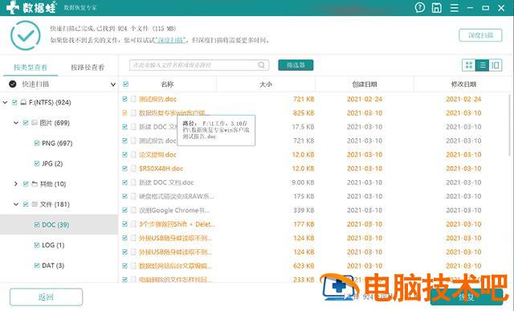Viewport: 514px width, 311px height.
Task: Click the 图片 category icon
Action: coord(35,123)
